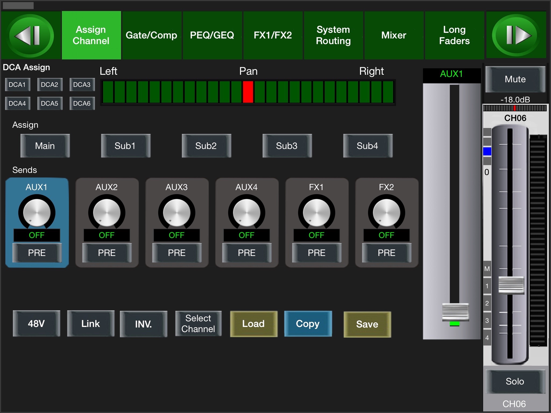Click the next channel arrow button

click(x=516, y=35)
